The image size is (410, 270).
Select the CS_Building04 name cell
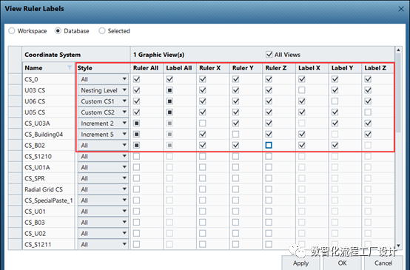tap(49, 135)
